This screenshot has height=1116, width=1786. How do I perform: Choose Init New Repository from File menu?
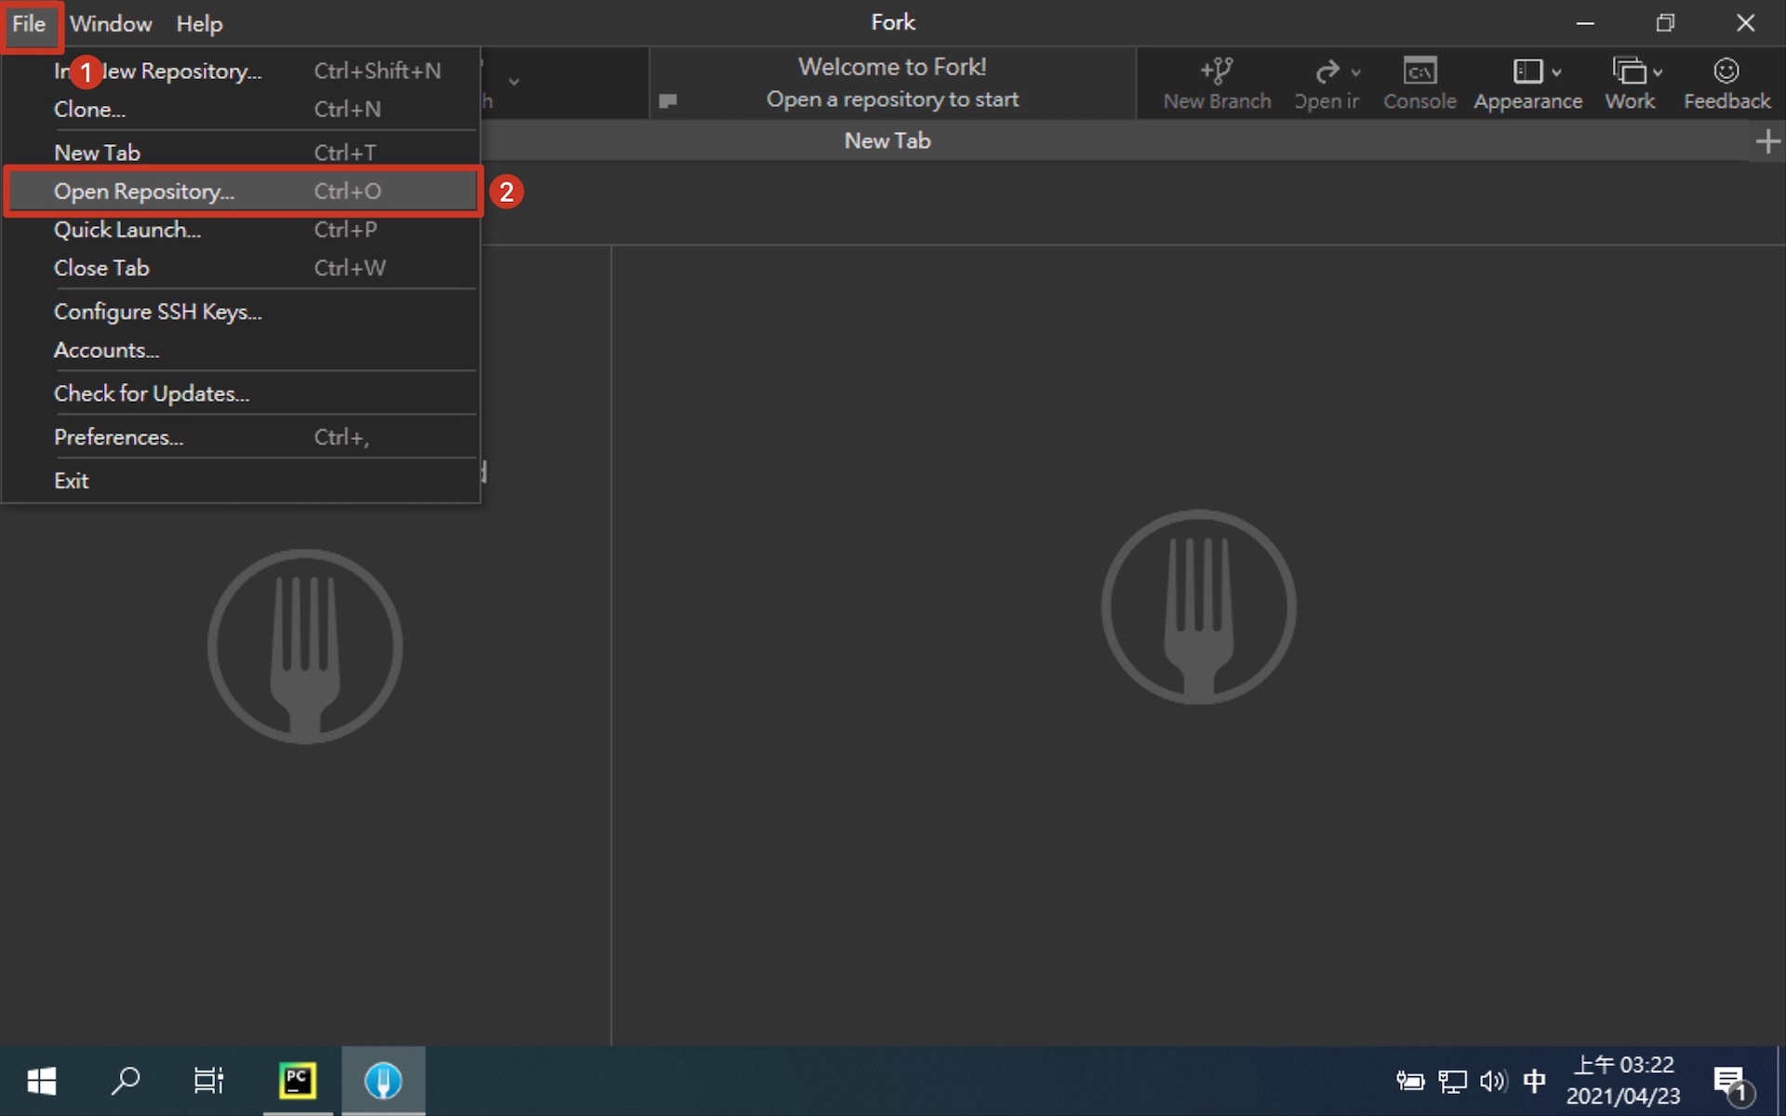[240, 71]
